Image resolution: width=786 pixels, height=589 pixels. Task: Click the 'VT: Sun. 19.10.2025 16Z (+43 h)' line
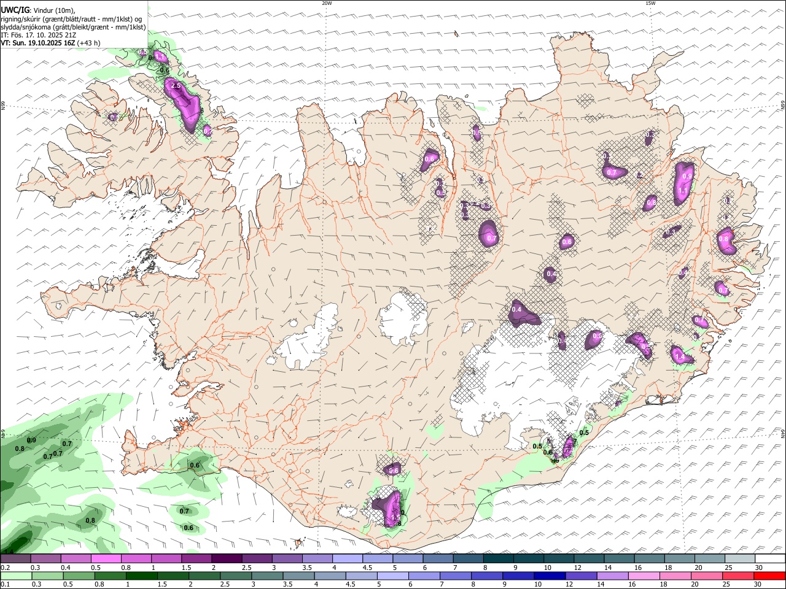point(50,43)
